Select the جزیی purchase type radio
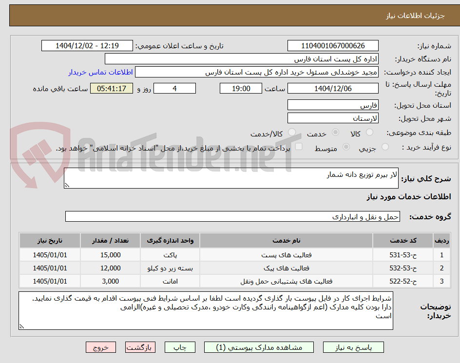The width and height of the screenshot is (460, 363). tap(385, 147)
